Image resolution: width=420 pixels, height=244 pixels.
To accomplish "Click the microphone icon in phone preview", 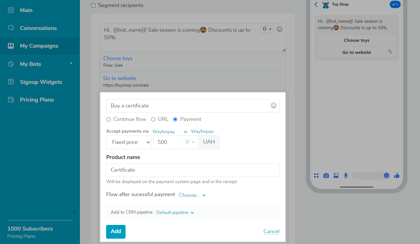I will point(346,176).
